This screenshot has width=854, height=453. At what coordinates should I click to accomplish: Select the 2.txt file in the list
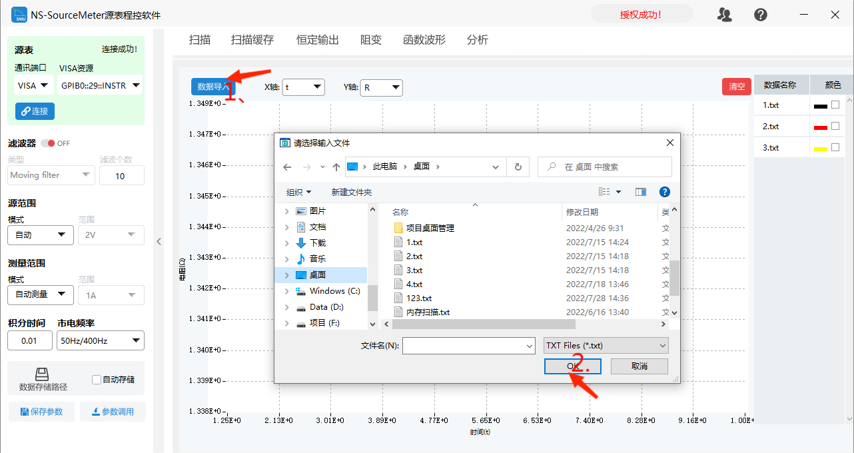414,256
